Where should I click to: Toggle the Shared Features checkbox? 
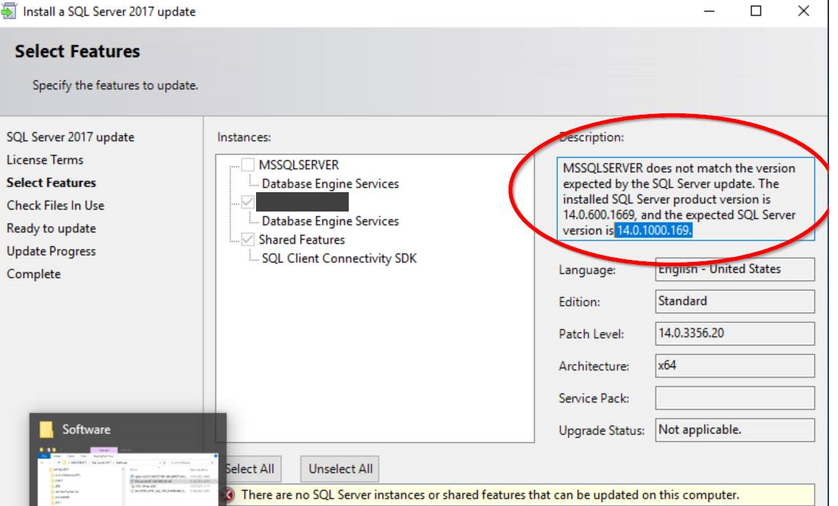248,239
